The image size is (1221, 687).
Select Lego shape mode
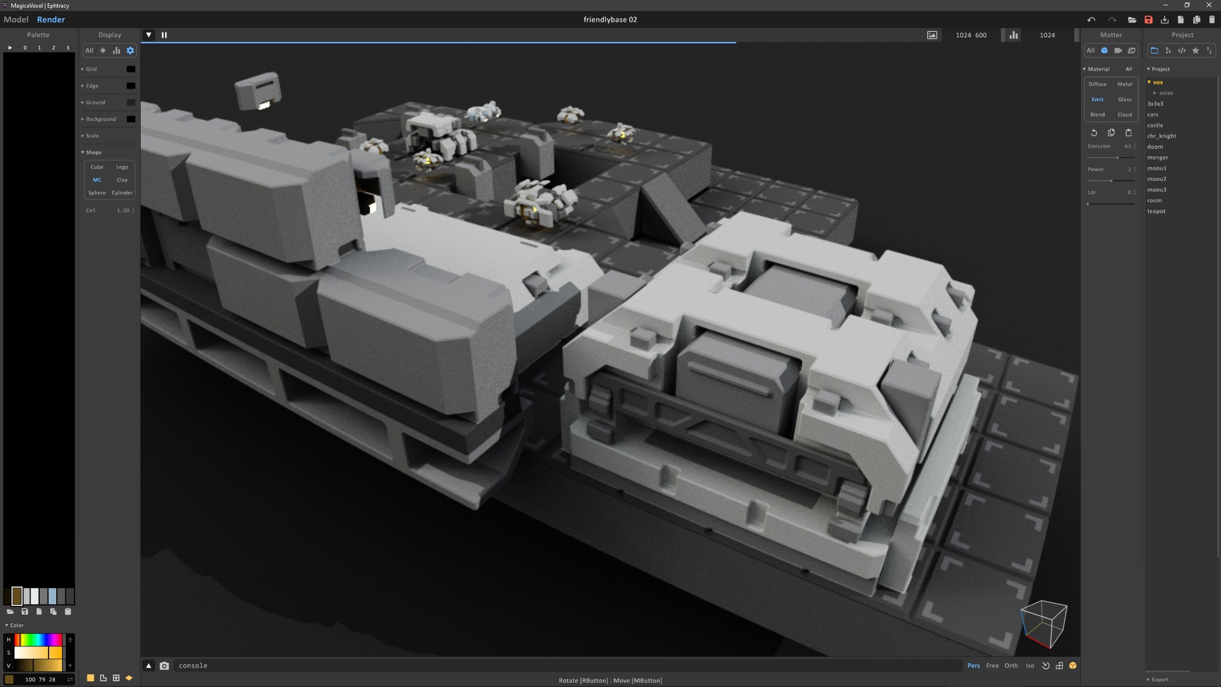(122, 167)
